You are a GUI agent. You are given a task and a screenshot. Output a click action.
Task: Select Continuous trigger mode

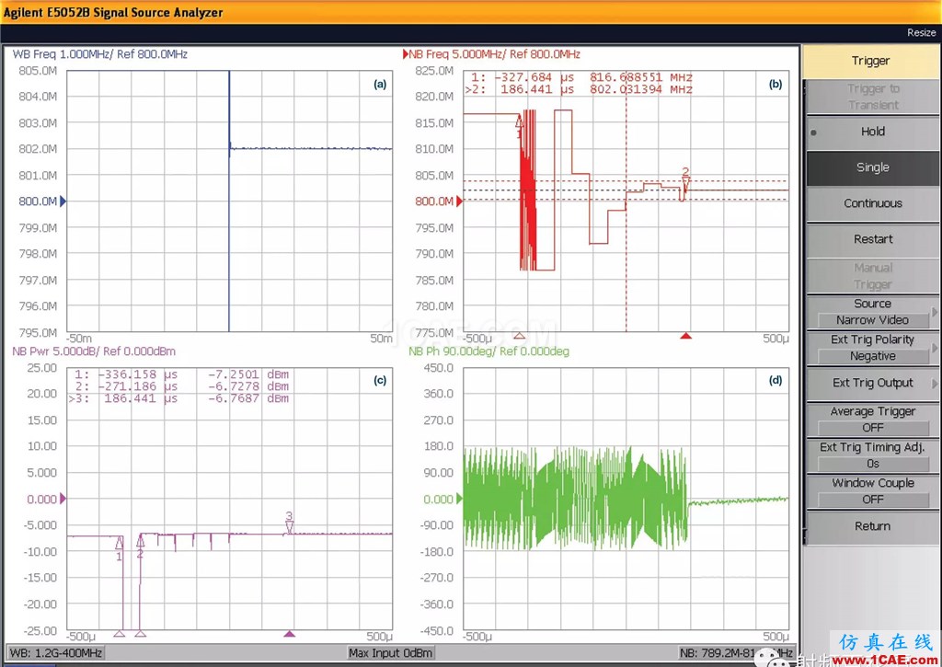(872, 203)
